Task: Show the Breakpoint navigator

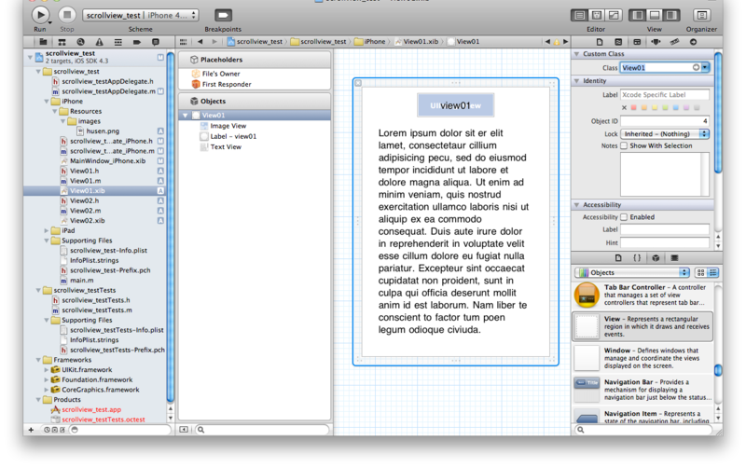Action: point(136,42)
